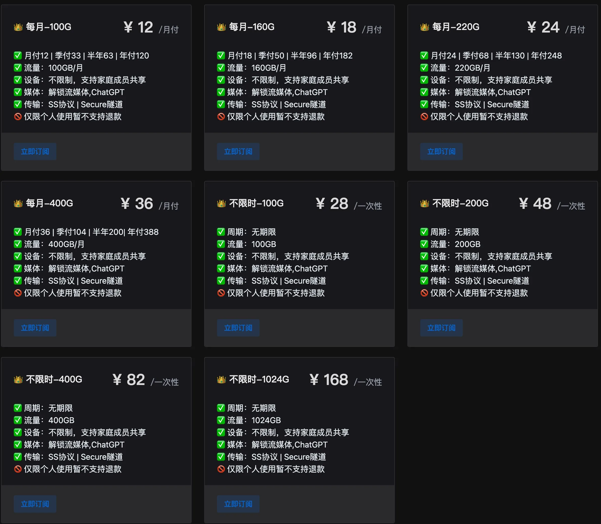
Task: Click the green checkmark next to 流量 100GB/月
Action: [18, 68]
